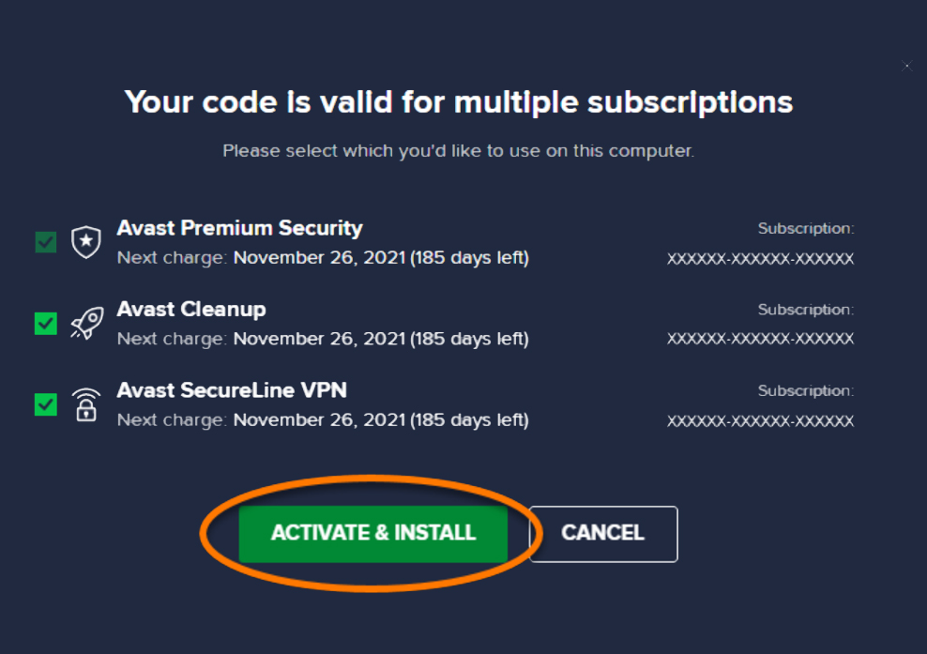
Task: Click the "Your code is valid" heading
Action: pos(459,101)
